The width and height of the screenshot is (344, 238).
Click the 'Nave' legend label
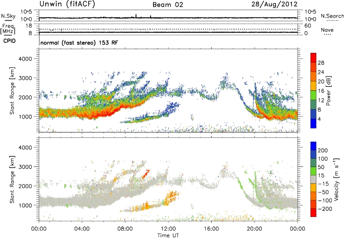click(327, 30)
